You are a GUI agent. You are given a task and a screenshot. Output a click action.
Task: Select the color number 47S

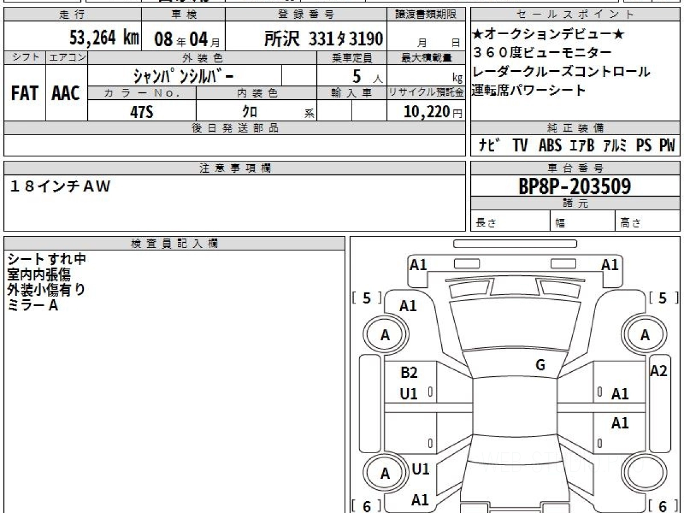pos(142,112)
